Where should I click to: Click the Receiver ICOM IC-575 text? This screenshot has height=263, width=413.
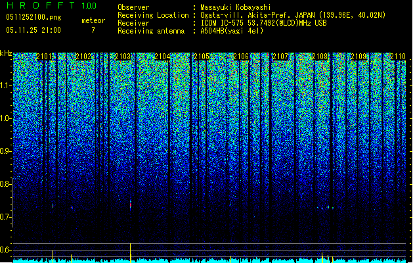point(263,23)
